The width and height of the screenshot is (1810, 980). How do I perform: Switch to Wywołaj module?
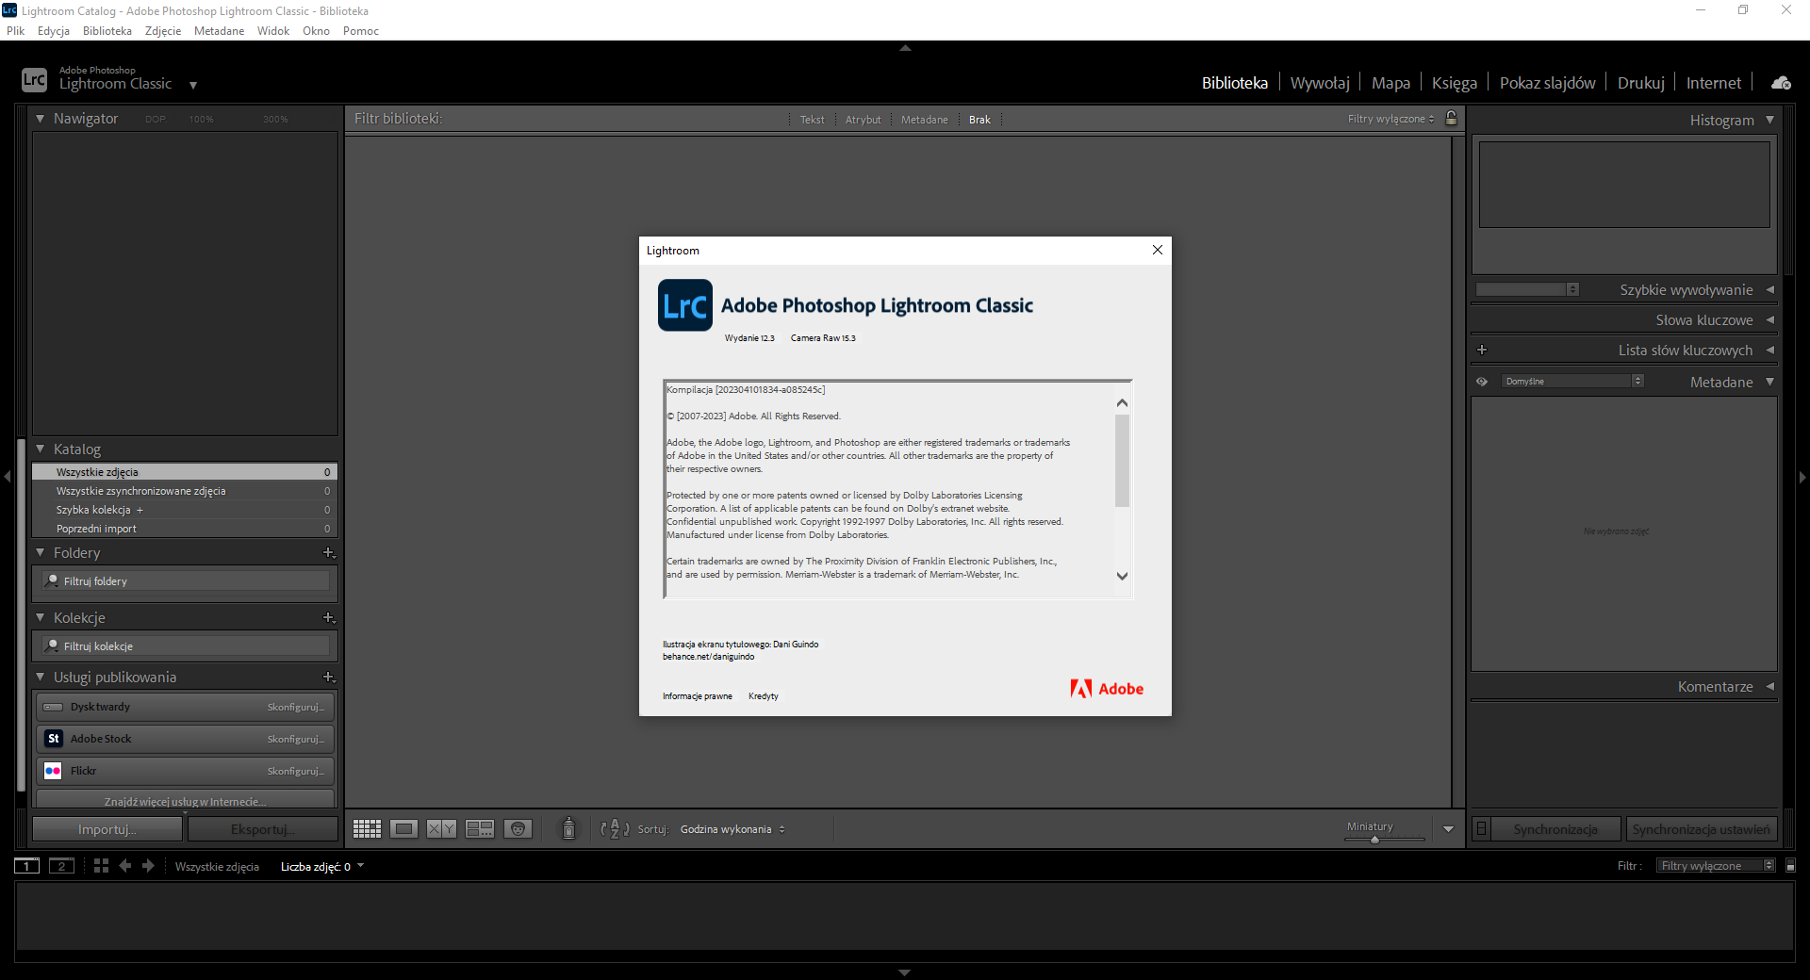point(1320,83)
